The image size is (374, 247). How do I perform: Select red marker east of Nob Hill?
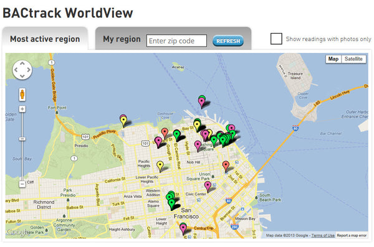(x=226, y=166)
